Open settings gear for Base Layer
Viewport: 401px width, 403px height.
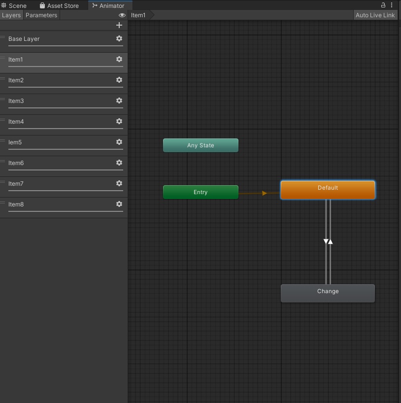click(x=119, y=38)
